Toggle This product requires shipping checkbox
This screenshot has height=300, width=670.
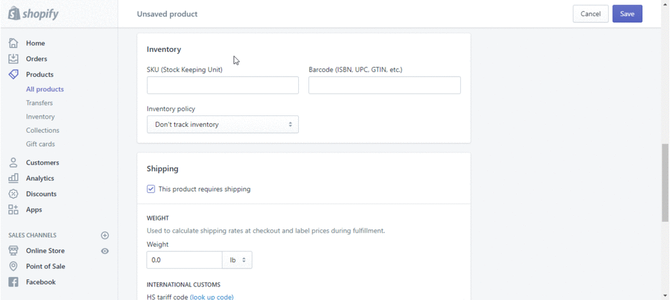coord(151,189)
